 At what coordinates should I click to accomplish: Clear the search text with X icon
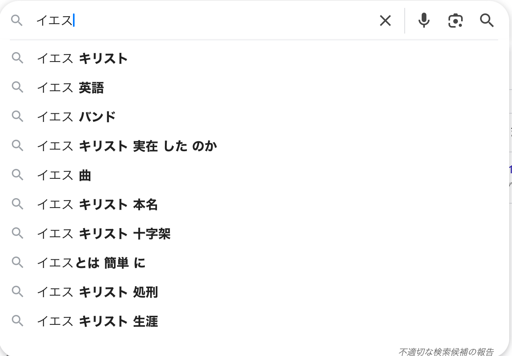(x=385, y=21)
